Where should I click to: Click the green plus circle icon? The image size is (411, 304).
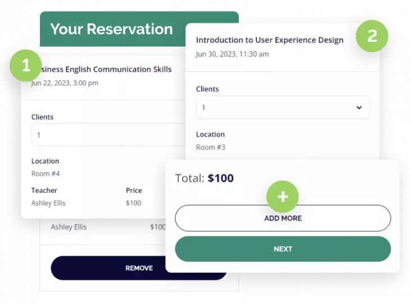click(x=282, y=197)
